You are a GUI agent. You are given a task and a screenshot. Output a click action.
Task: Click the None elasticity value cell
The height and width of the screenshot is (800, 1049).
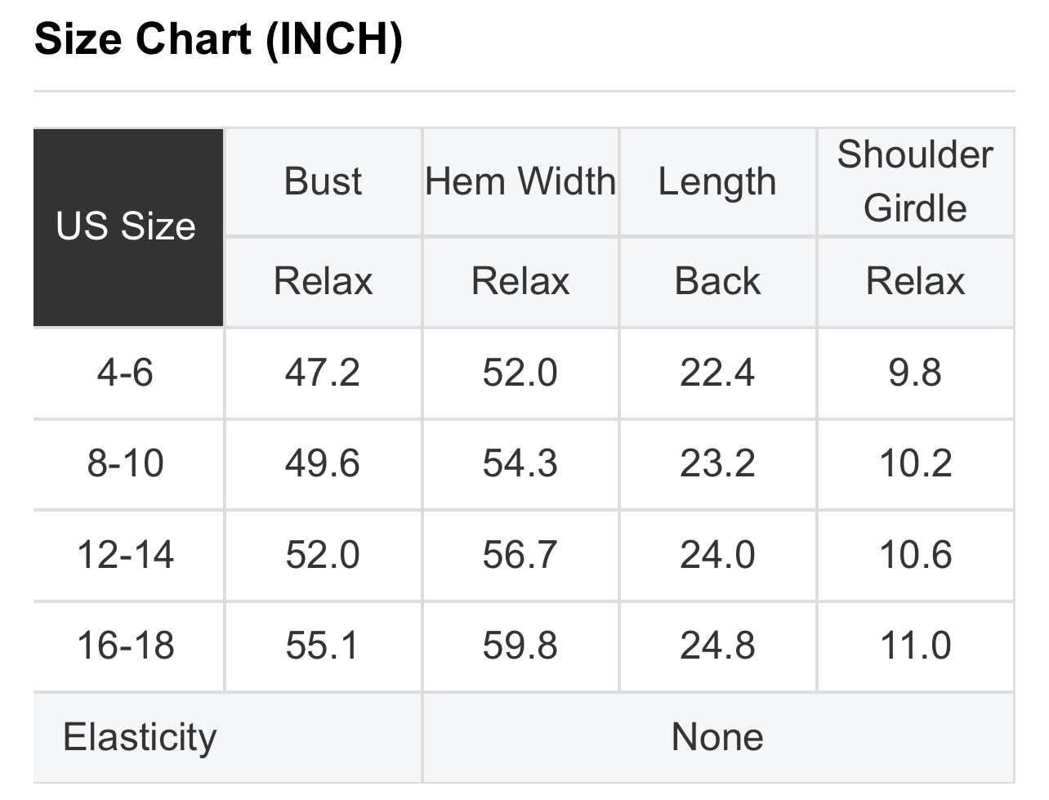click(x=717, y=737)
